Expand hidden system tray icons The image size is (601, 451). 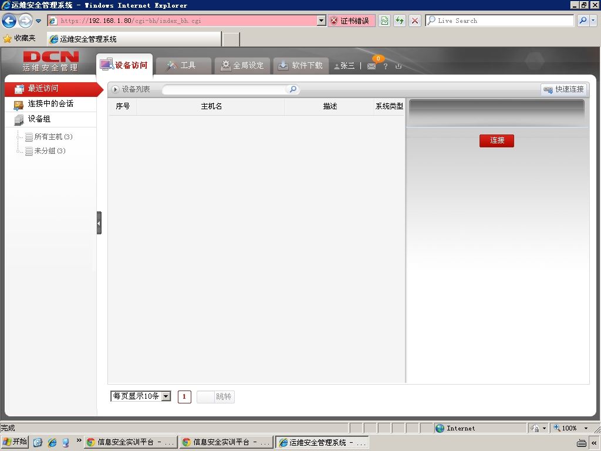594,443
